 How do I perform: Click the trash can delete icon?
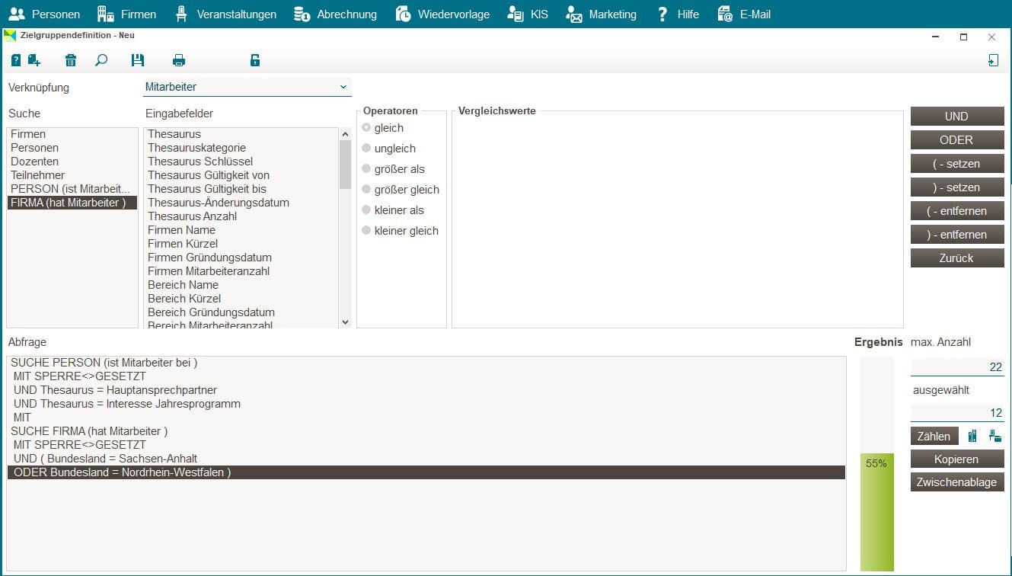(x=71, y=60)
